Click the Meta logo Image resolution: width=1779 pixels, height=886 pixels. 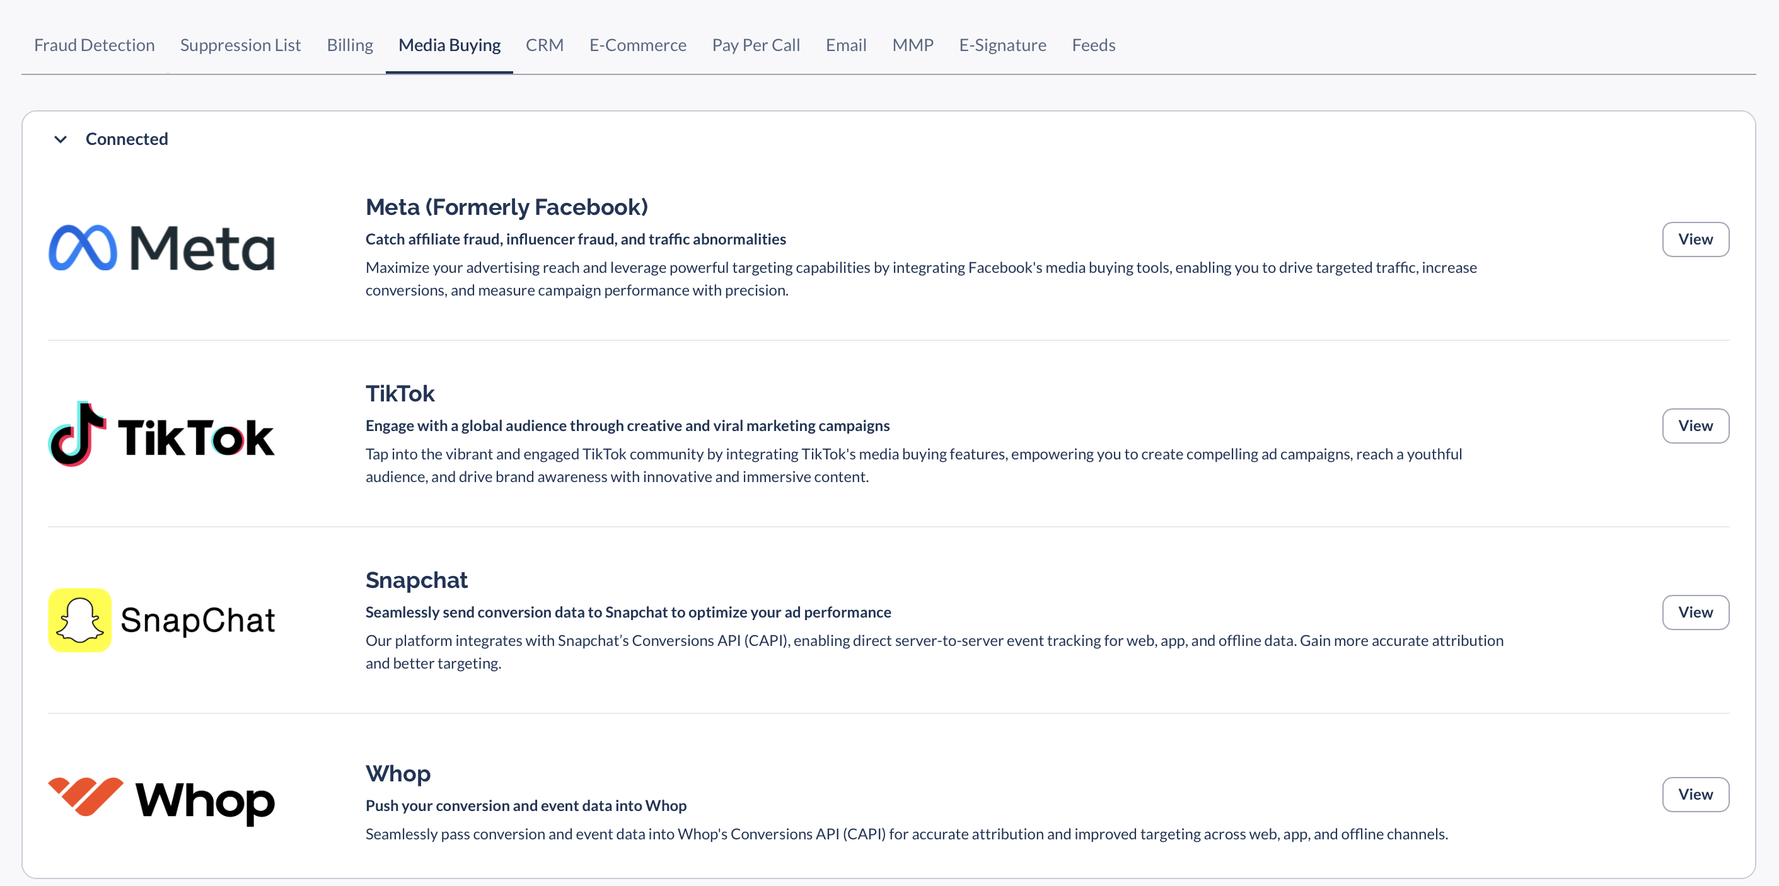(161, 248)
